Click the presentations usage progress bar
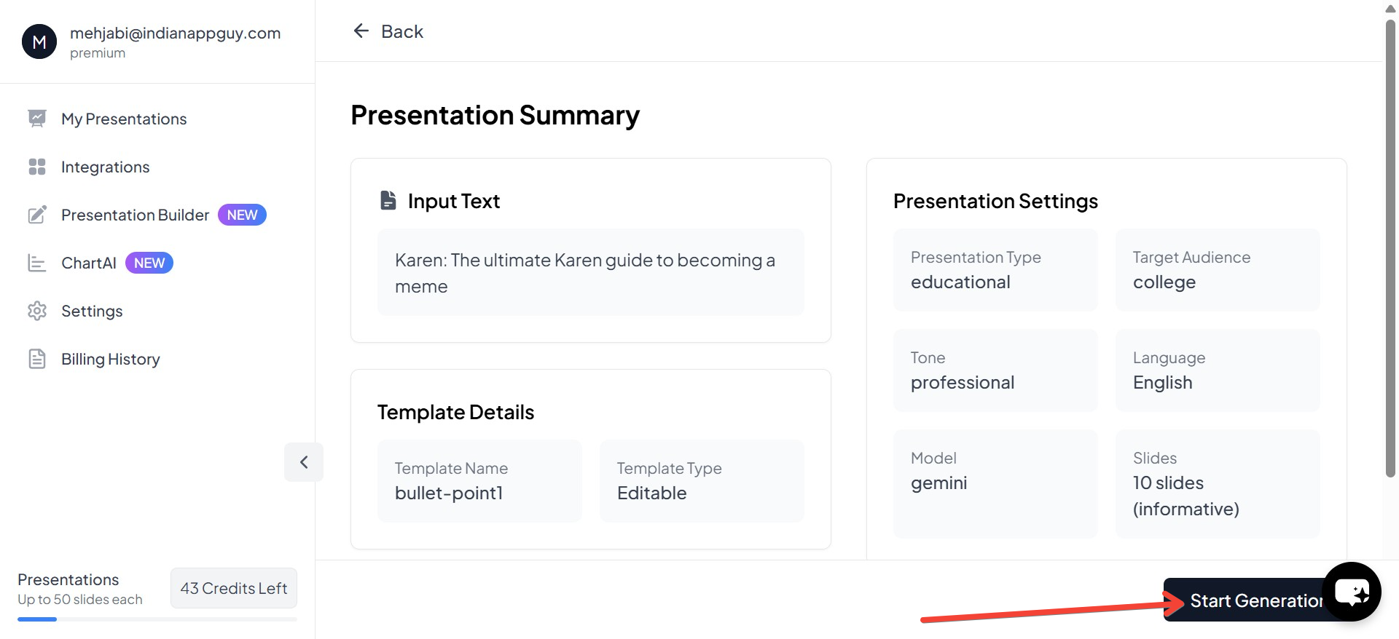 [157, 619]
